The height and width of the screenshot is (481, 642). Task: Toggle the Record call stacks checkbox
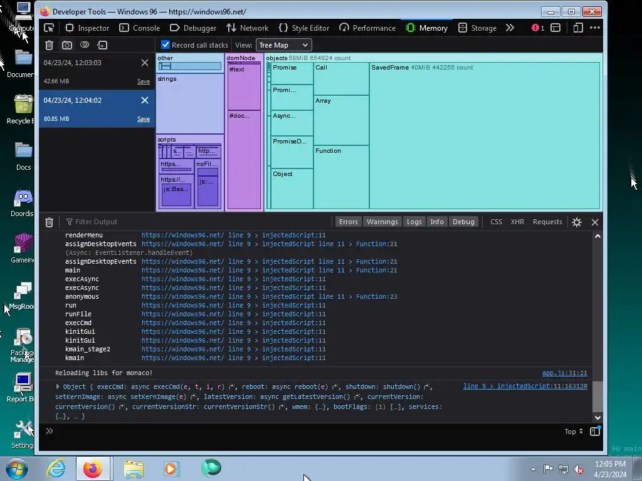166,44
